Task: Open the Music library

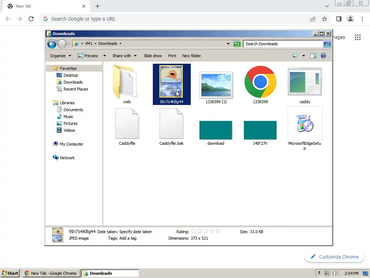Action: tap(68, 117)
